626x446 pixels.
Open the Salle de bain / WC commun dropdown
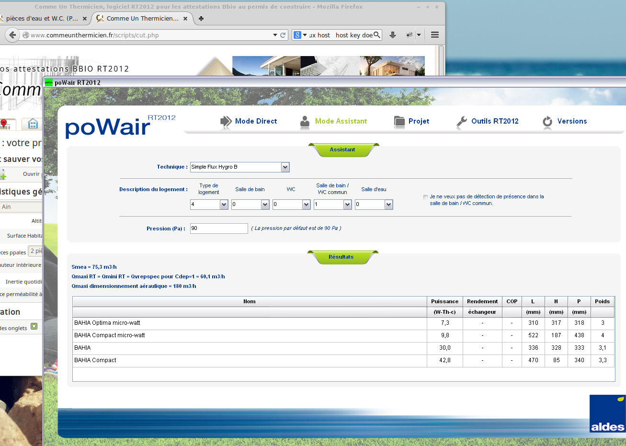tap(347, 205)
